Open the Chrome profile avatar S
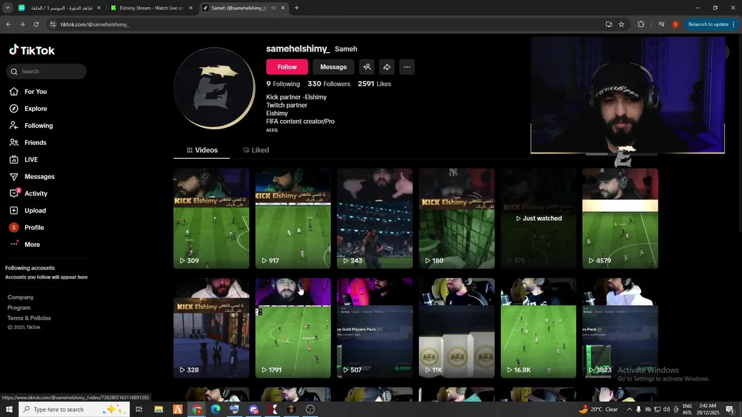 coord(675,24)
